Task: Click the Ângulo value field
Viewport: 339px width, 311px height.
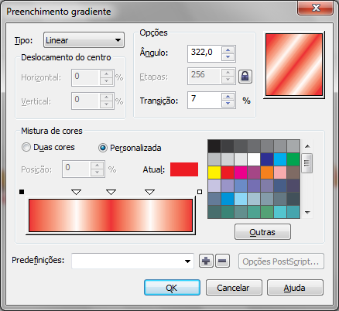Action: 204,53
